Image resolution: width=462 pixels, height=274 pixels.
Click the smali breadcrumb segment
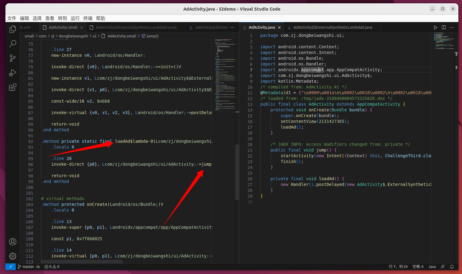29,36
